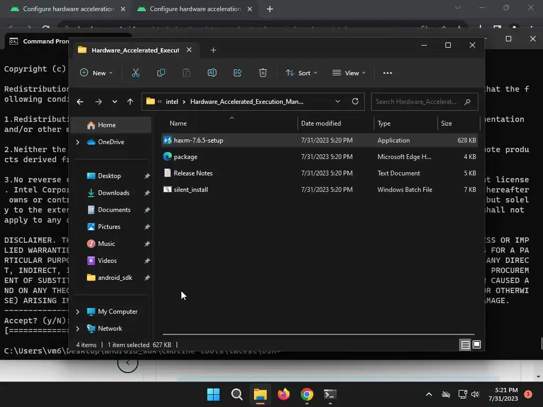The height and width of the screenshot is (407, 543).
Task: Click the Copy icon in Explorer toolbar
Action: click(161, 73)
